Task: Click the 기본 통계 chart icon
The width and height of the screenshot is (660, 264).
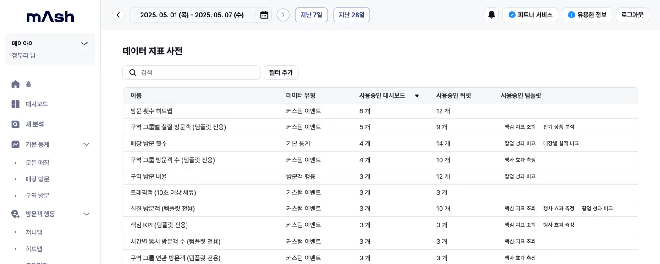Action: (x=16, y=144)
